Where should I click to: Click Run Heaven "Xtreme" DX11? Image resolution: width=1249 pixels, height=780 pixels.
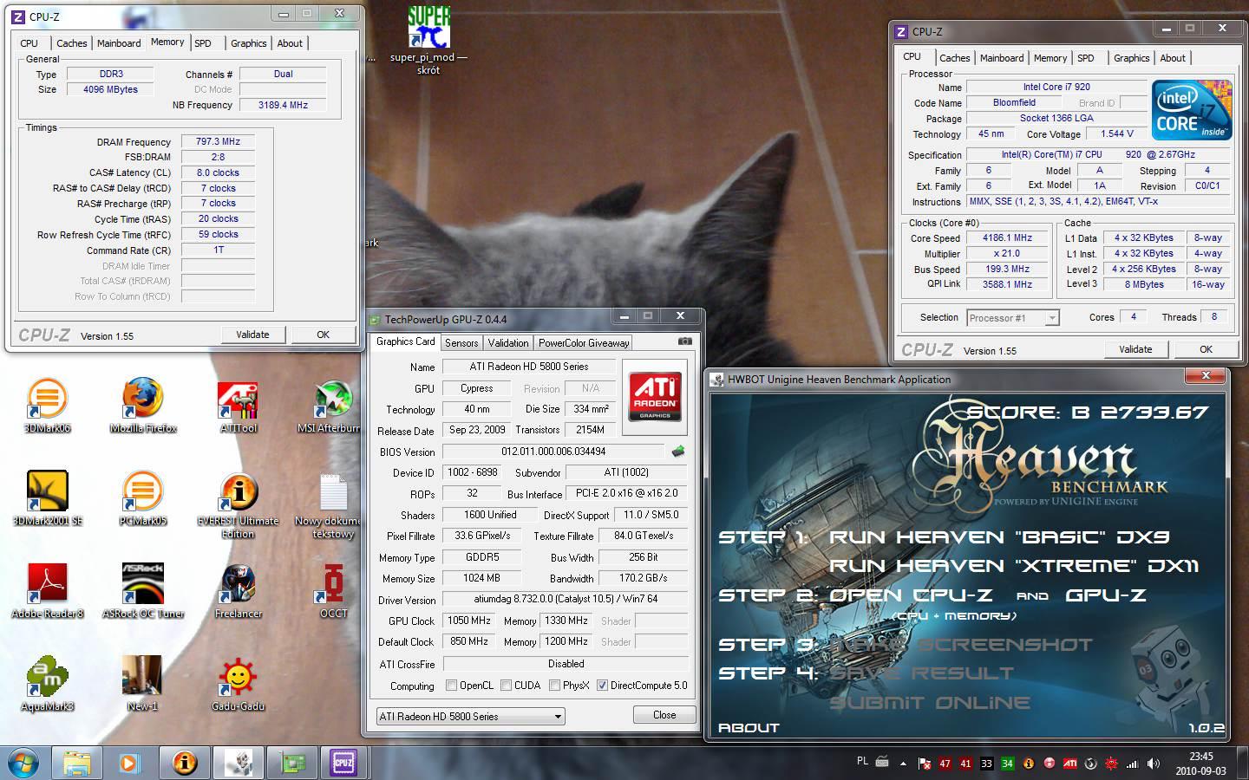pyautogui.click(x=1014, y=567)
